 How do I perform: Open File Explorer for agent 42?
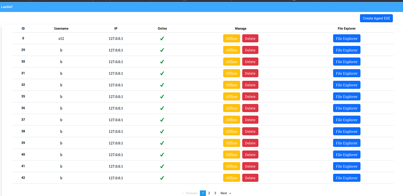pos(347,178)
